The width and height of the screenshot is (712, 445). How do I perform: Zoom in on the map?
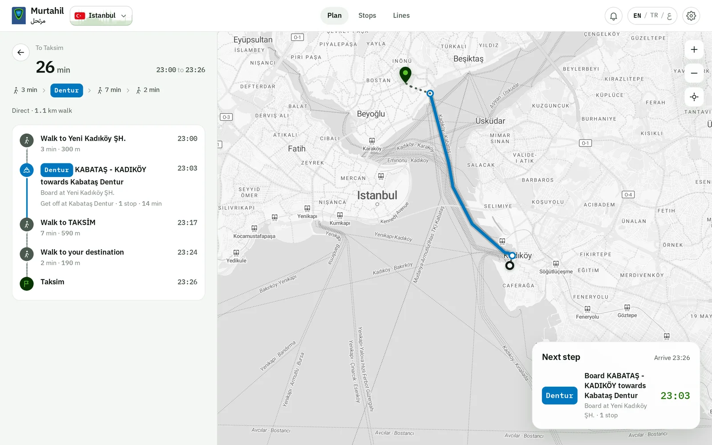click(x=694, y=50)
